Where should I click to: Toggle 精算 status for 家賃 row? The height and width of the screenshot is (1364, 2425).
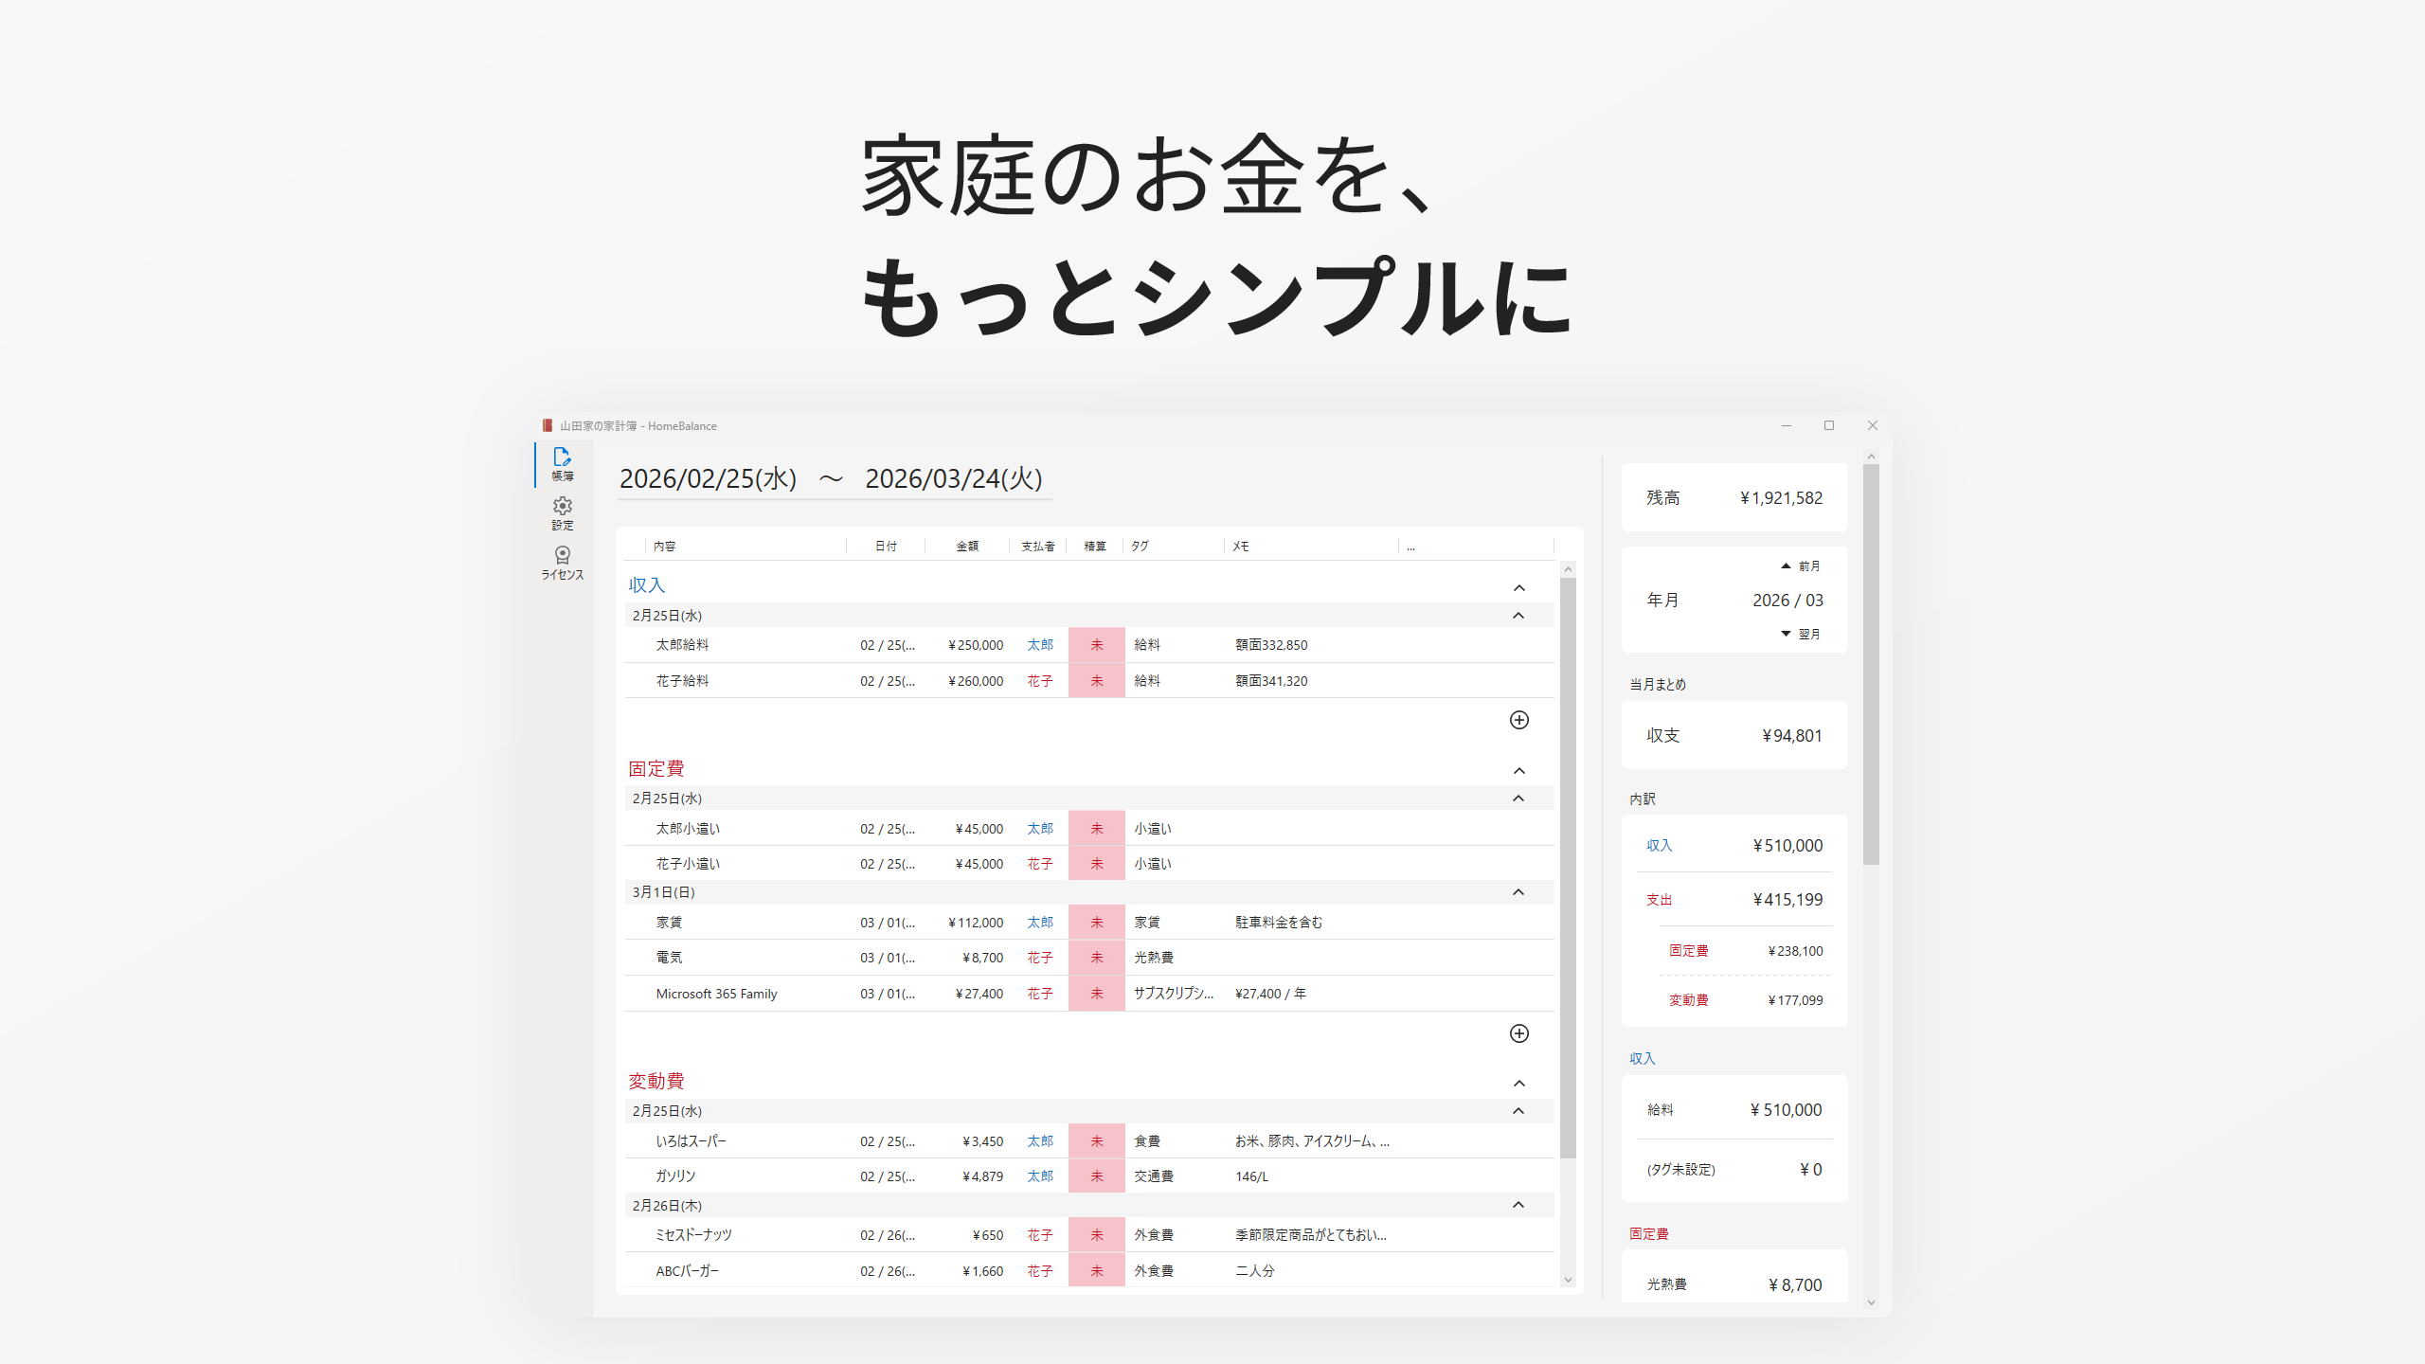tap(1096, 922)
